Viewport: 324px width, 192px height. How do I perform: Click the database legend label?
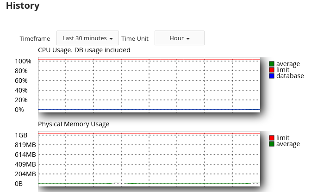pos(290,76)
